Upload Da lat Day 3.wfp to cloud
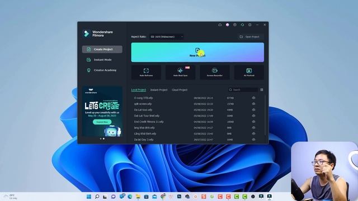 (x=253, y=140)
